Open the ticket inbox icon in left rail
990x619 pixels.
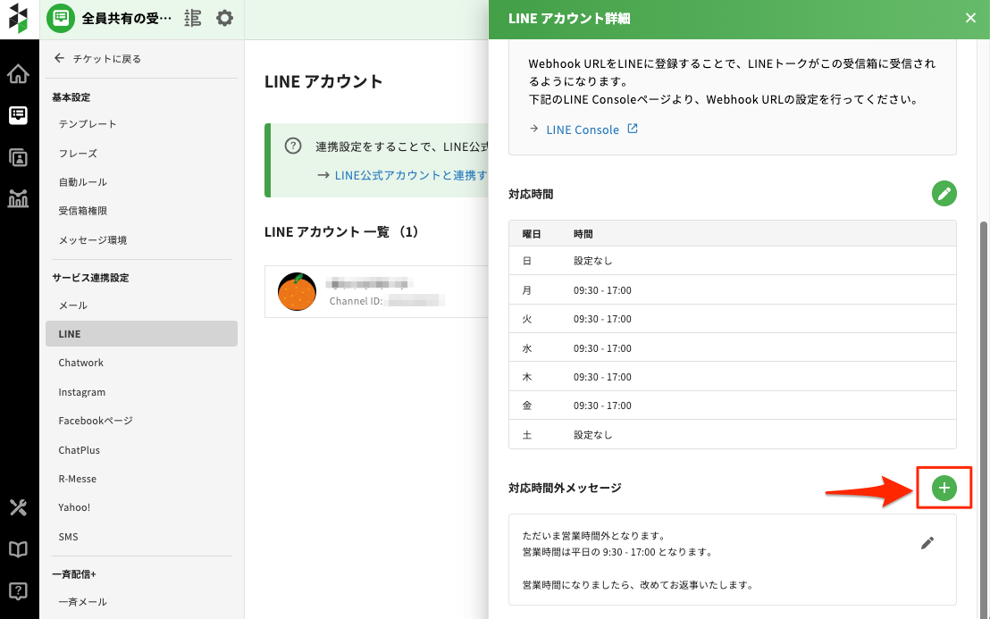18,115
